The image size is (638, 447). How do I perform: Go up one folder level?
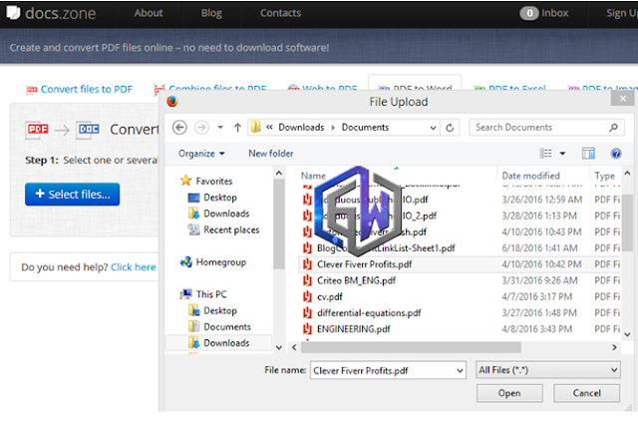click(237, 128)
